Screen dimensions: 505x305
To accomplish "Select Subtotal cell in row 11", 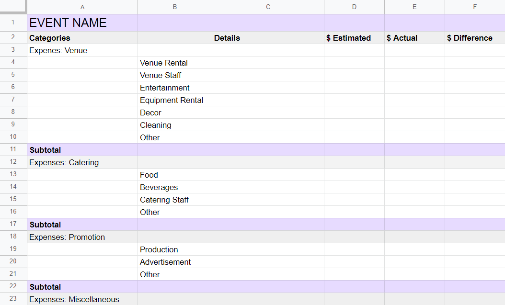I will [x=82, y=150].
